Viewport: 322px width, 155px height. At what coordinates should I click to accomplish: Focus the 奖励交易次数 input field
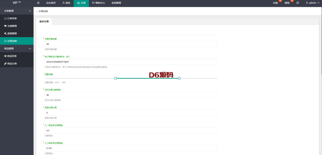131,113
